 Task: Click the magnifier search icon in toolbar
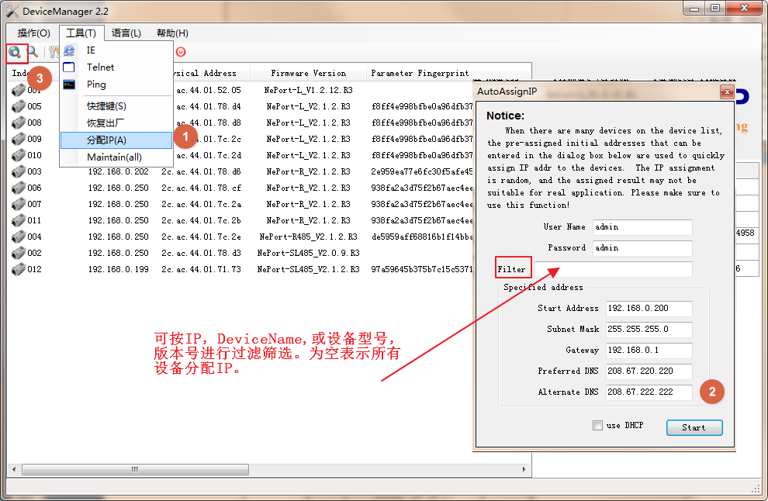click(33, 52)
